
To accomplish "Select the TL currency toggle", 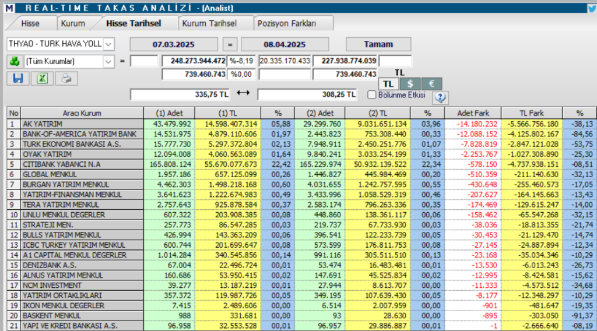I will point(388,83).
